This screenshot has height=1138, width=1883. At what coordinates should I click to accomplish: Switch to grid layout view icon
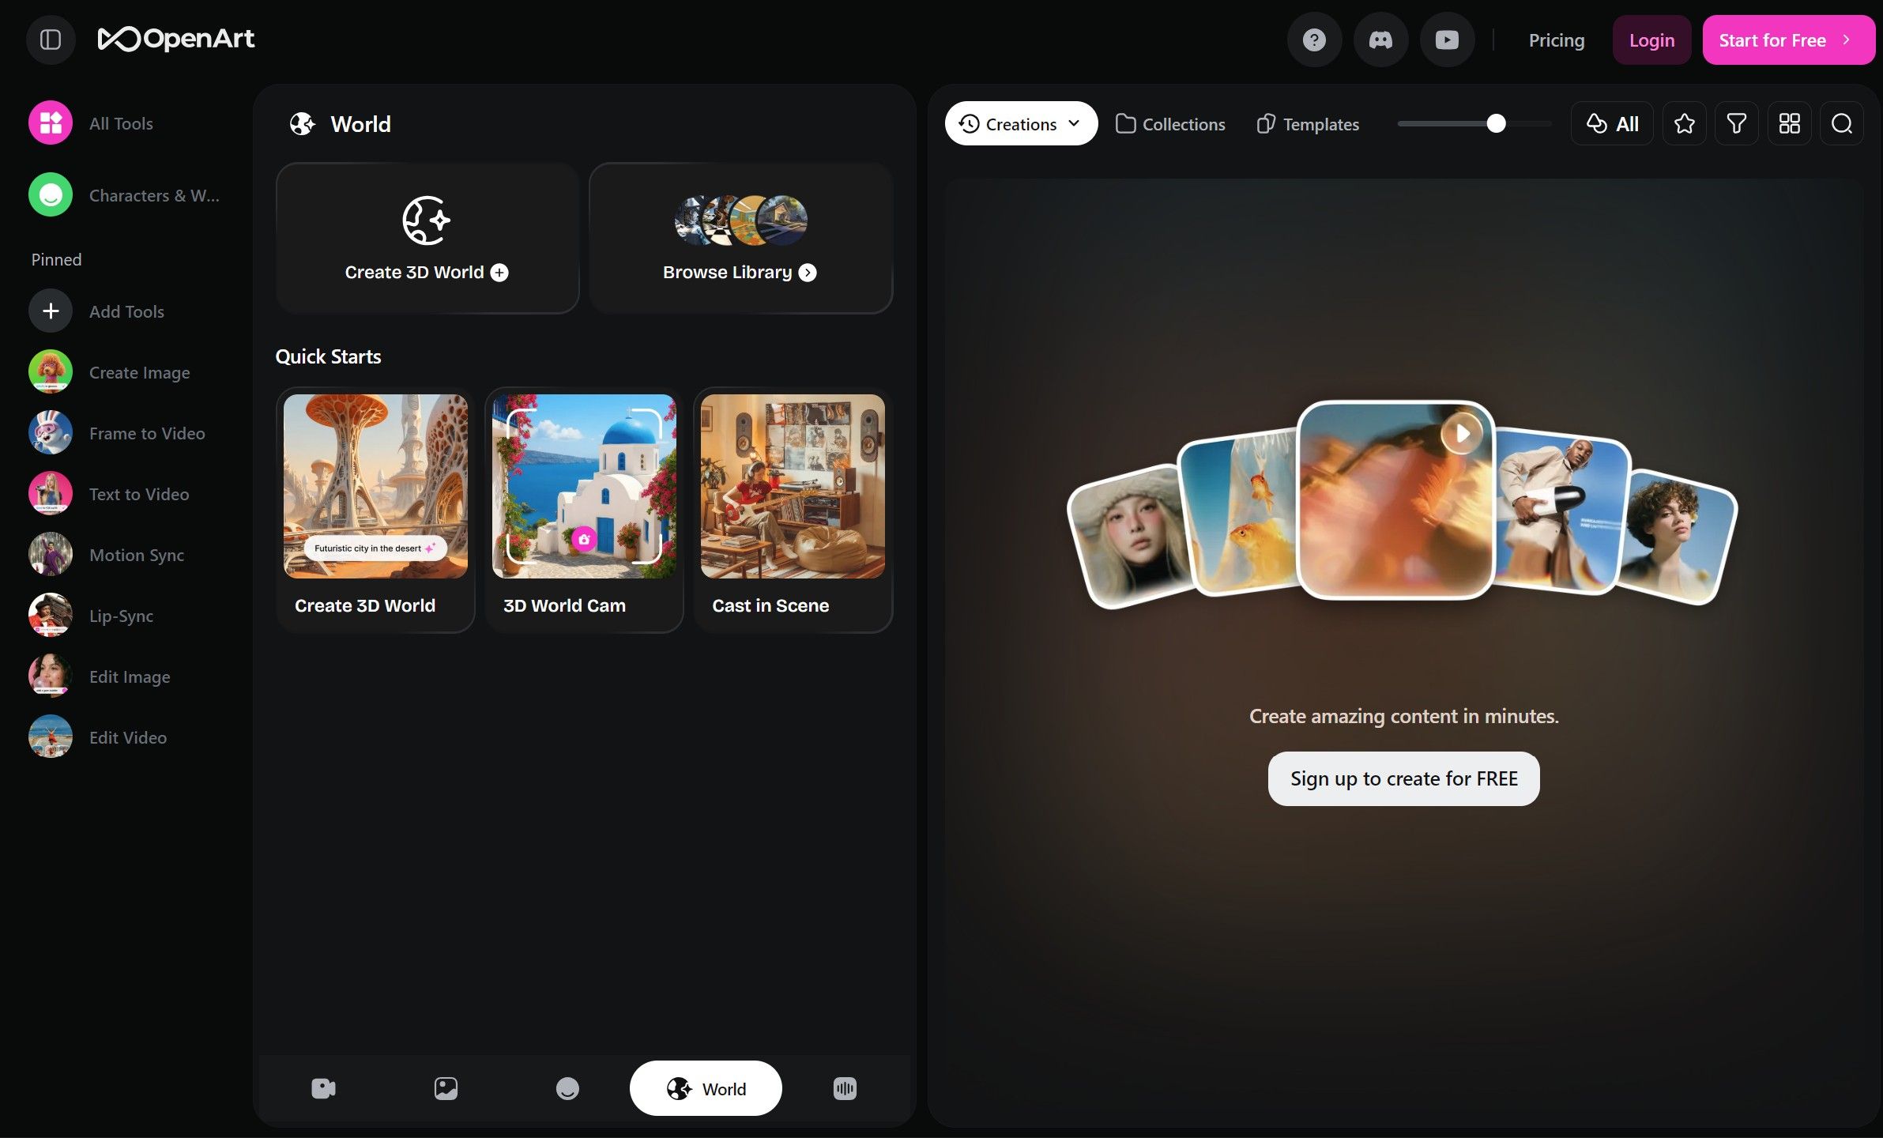pos(1789,124)
